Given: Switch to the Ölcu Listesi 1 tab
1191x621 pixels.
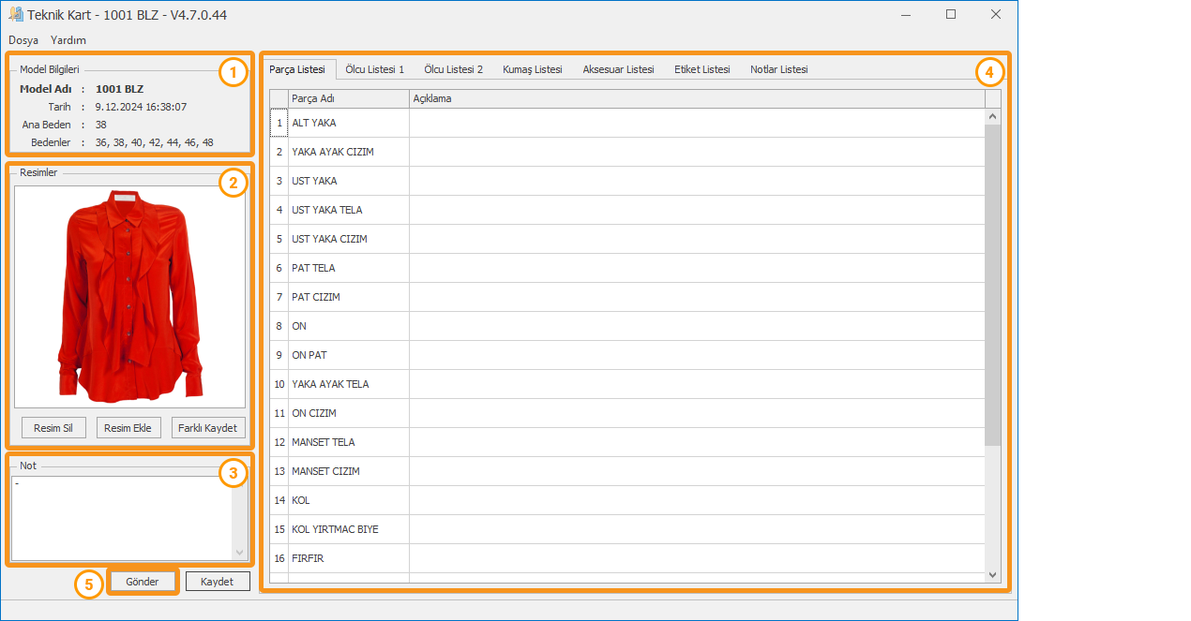Looking at the screenshot, I should click(x=374, y=69).
